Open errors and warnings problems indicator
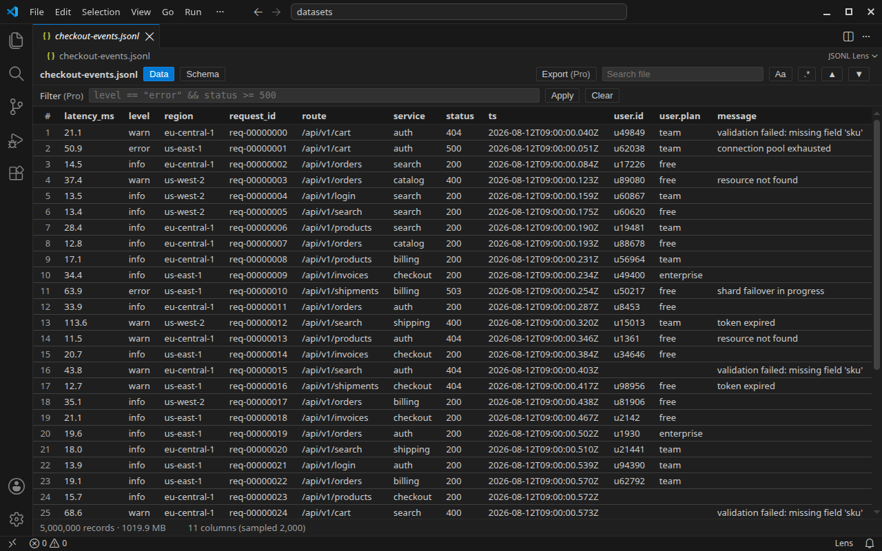882x551 pixels. [x=48, y=543]
